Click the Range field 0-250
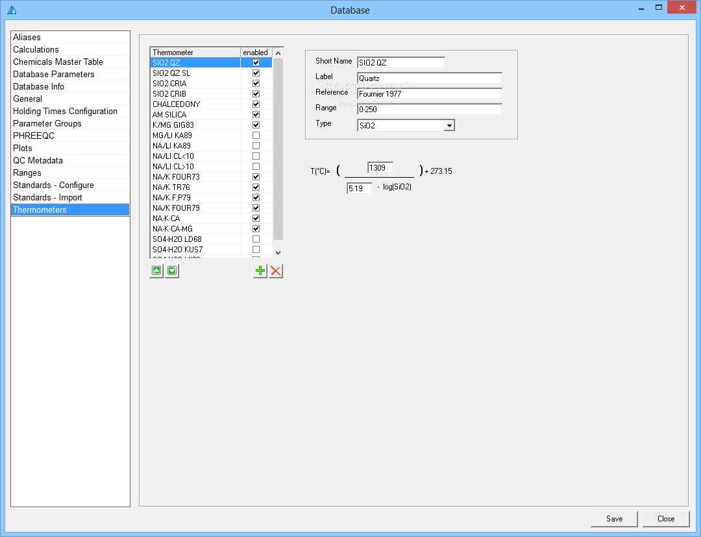The height and width of the screenshot is (537, 701). (430, 110)
